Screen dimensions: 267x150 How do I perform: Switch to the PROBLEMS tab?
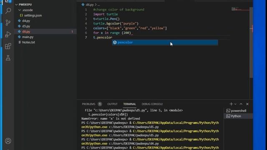(x=88, y=104)
